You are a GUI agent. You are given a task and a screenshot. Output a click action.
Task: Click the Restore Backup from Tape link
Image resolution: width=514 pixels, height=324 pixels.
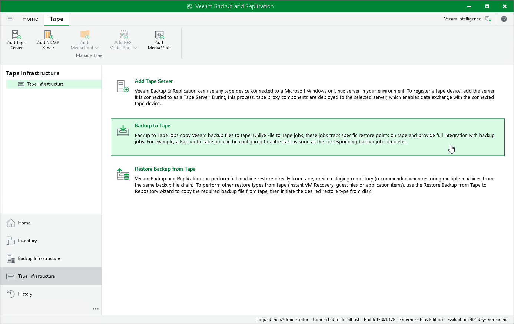pos(165,169)
